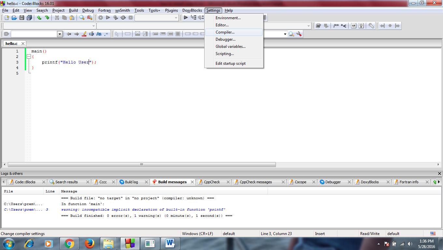443x250 pixels.
Task: Click Windows (CR+LF) in status bar
Action: coord(197,234)
